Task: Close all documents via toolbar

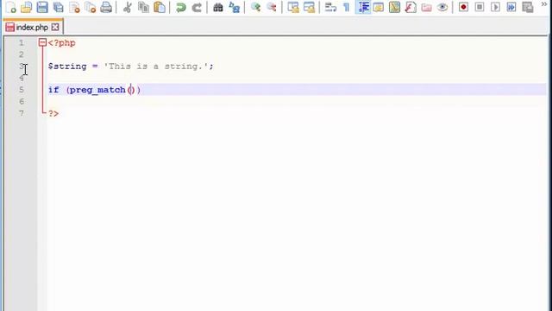Action: 90,7
